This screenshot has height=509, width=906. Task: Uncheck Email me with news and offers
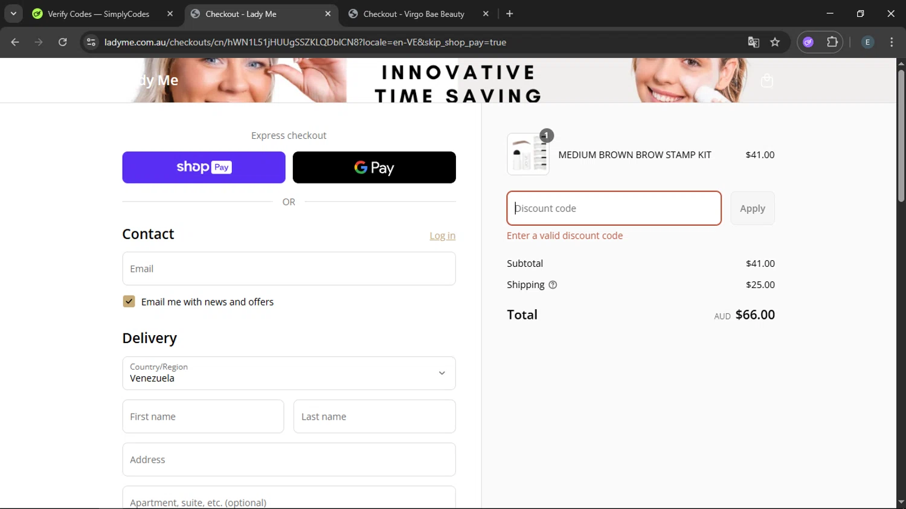tap(129, 301)
